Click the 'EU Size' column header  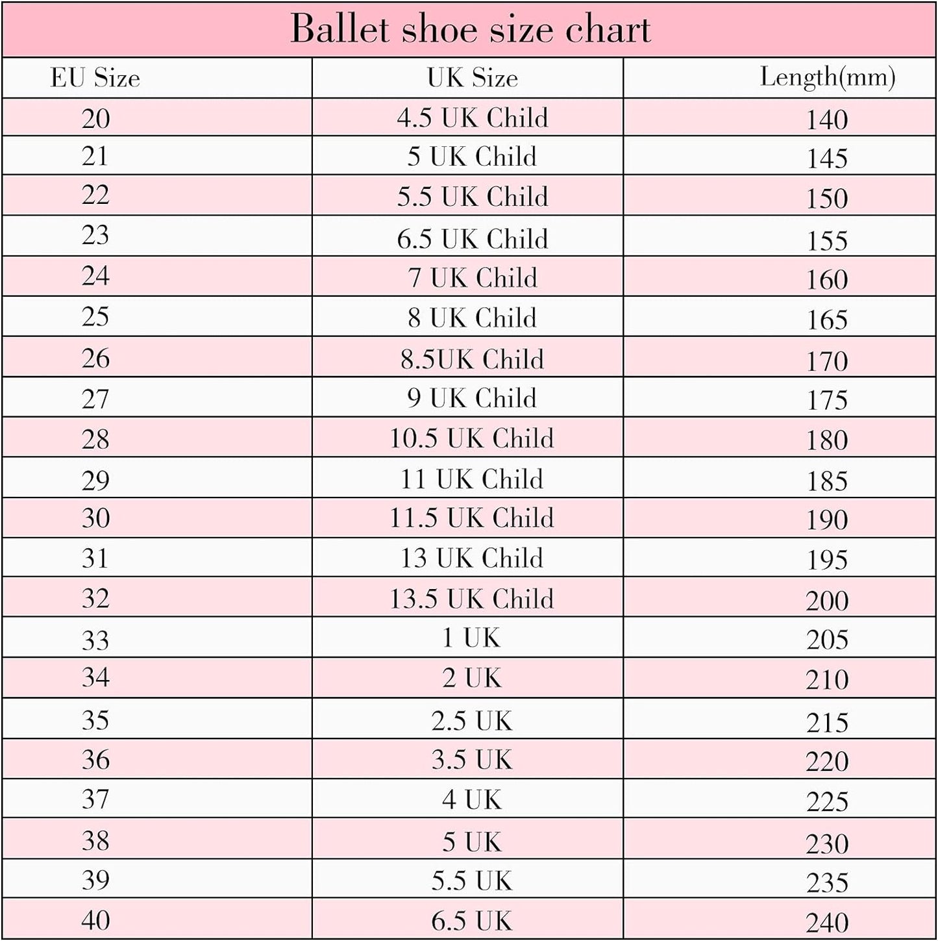(95, 79)
